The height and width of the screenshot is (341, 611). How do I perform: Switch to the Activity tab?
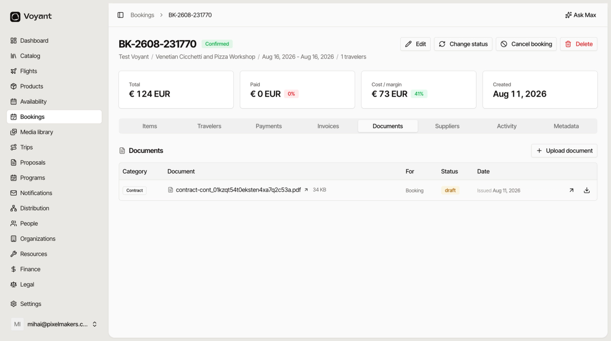[x=507, y=126]
